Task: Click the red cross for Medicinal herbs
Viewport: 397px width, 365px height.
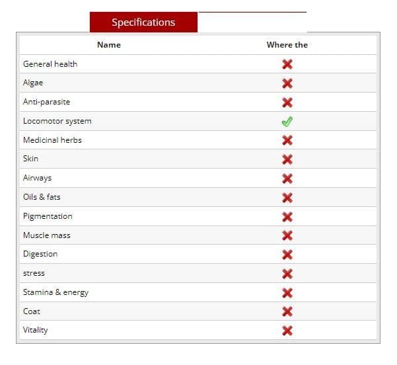Action: click(287, 140)
